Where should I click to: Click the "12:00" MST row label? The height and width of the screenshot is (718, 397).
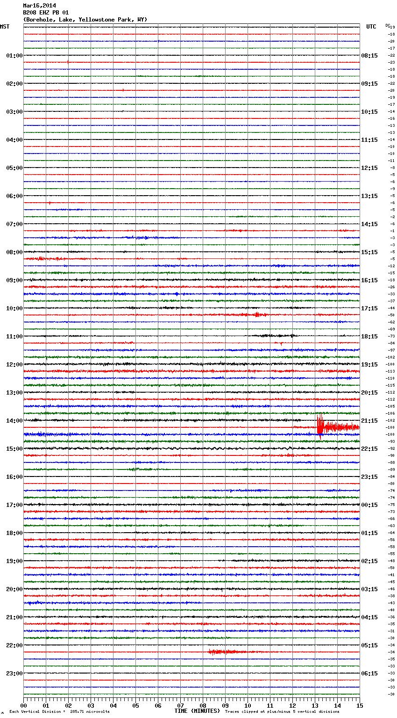tap(14, 365)
